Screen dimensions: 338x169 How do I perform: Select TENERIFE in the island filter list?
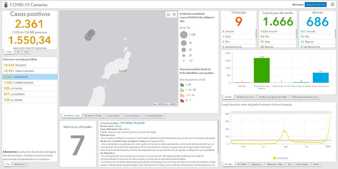pyautogui.click(x=17, y=65)
